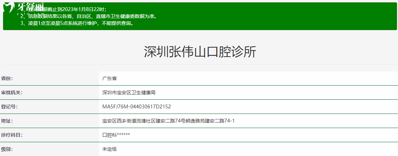Click the 登记号 label
Screen dimensions: 398x156
(x=9, y=107)
